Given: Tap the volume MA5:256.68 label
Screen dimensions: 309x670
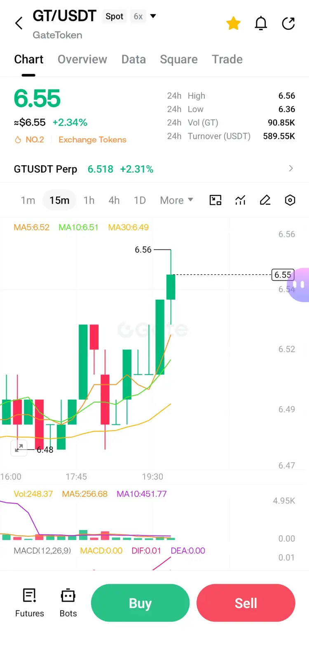Looking at the screenshot, I should point(84,494).
